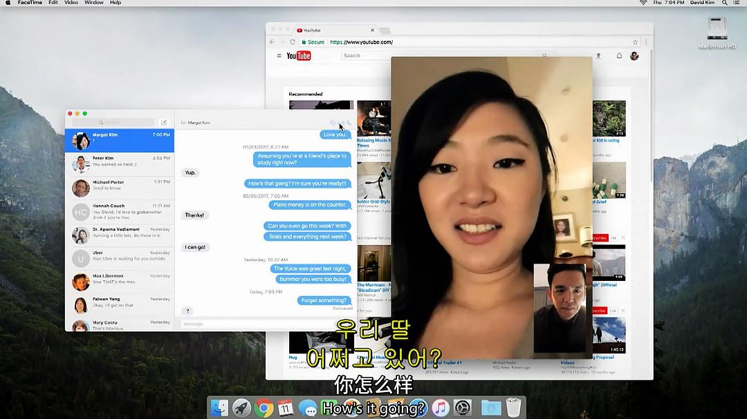Screen dimensions: 747x419
Task: Open the Messages app in the Dock
Action: click(308, 407)
